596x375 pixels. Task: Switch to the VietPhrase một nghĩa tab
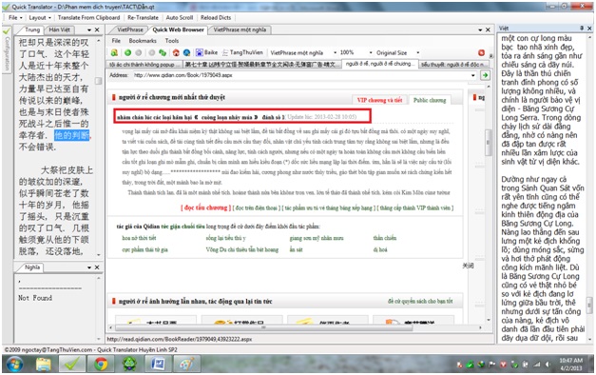pos(240,30)
